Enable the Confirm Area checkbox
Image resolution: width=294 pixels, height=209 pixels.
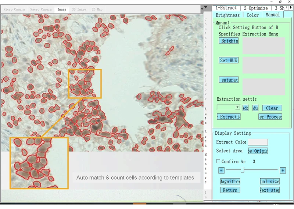pos(218,161)
